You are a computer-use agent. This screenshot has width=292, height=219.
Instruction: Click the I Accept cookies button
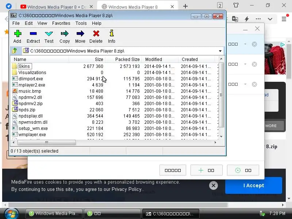tap(254, 185)
